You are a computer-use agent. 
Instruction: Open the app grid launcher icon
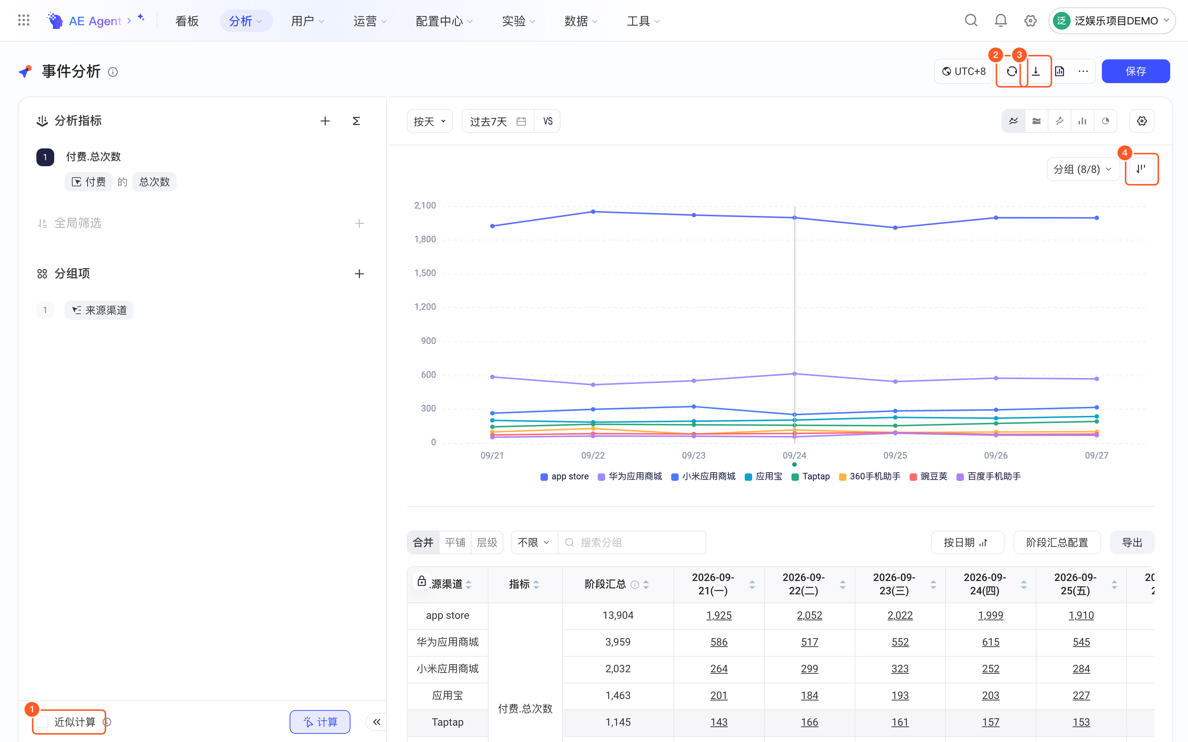pos(23,21)
